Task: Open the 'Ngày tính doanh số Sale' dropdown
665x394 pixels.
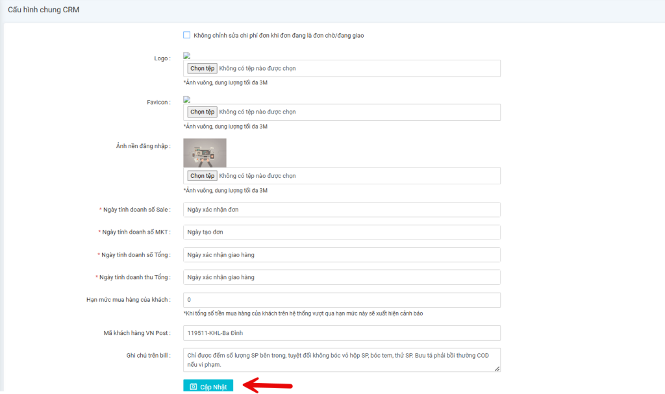Action: pos(342,210)
